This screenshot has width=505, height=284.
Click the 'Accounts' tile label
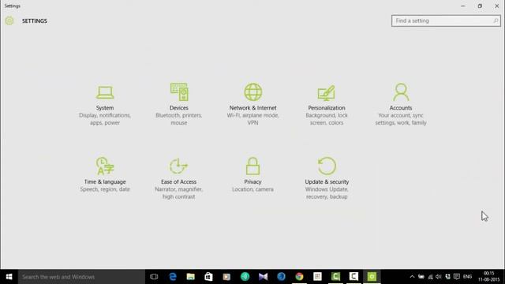[x=401, y=108]
